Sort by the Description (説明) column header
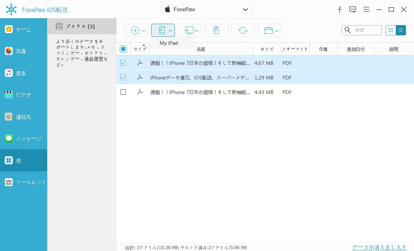 [394, 49]
